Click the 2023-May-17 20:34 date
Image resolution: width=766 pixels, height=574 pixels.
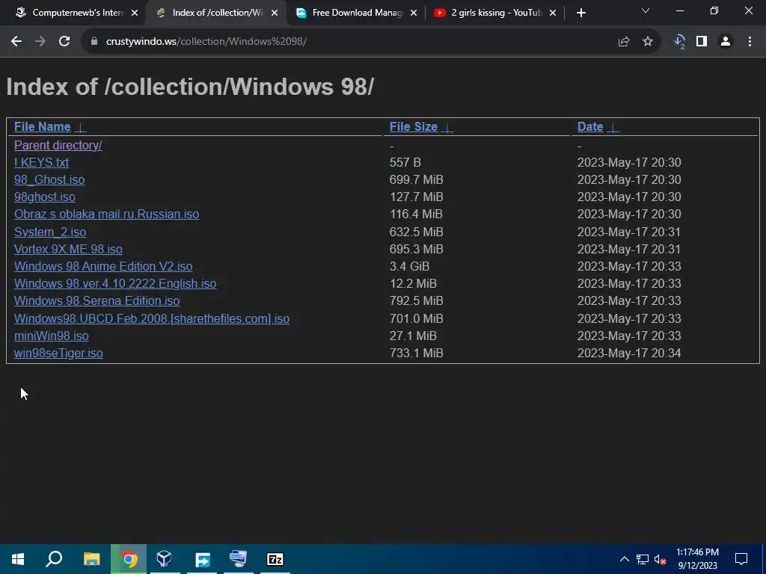coord(629,354)
